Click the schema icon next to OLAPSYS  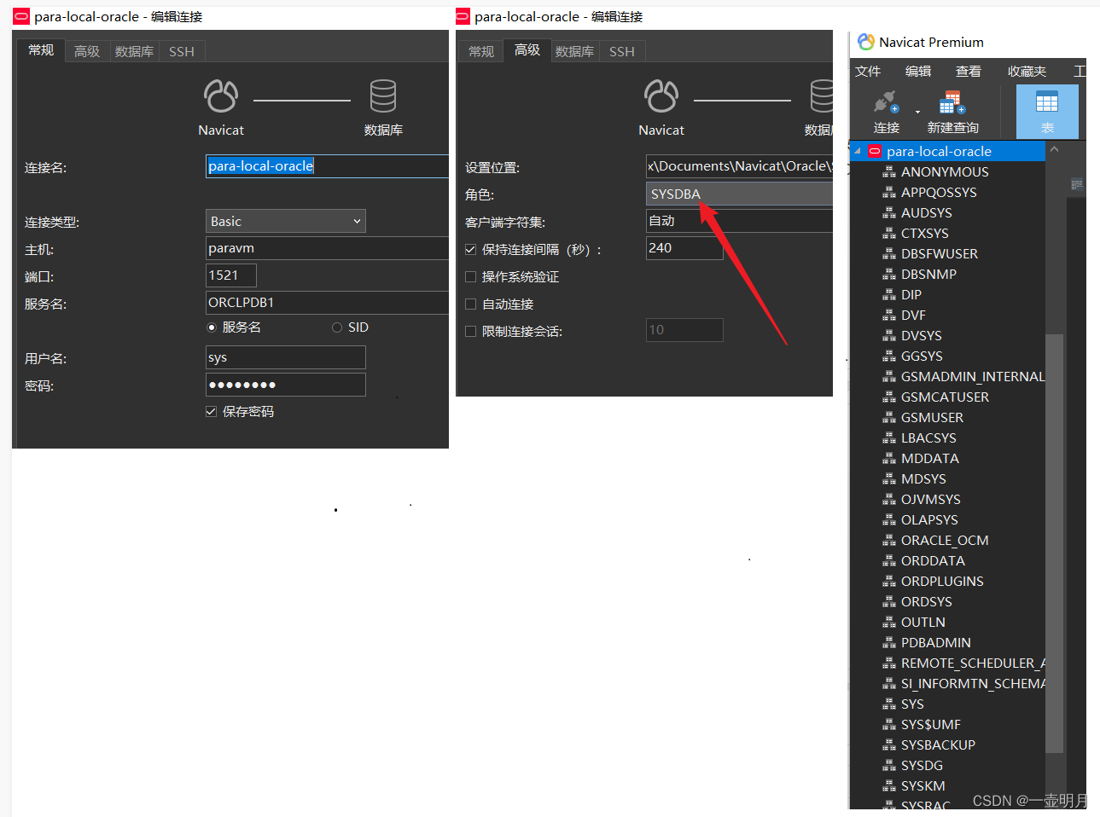pos(889,519)
